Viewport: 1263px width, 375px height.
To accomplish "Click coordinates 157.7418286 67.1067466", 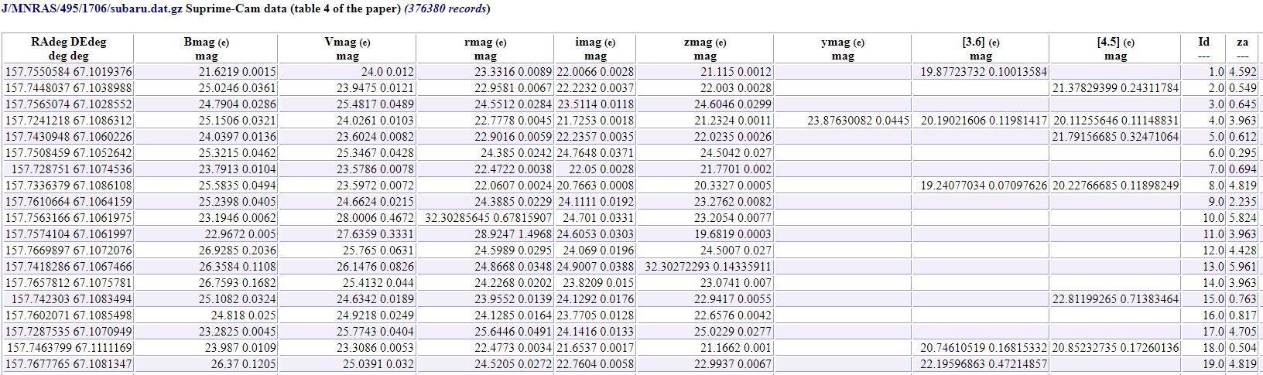I will coord(68,267).
